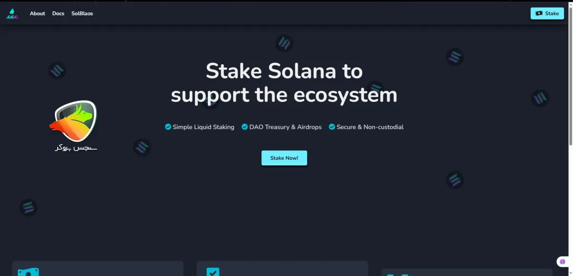Open the About menu item
The image size is (573, 276).
tap(37, 13)
